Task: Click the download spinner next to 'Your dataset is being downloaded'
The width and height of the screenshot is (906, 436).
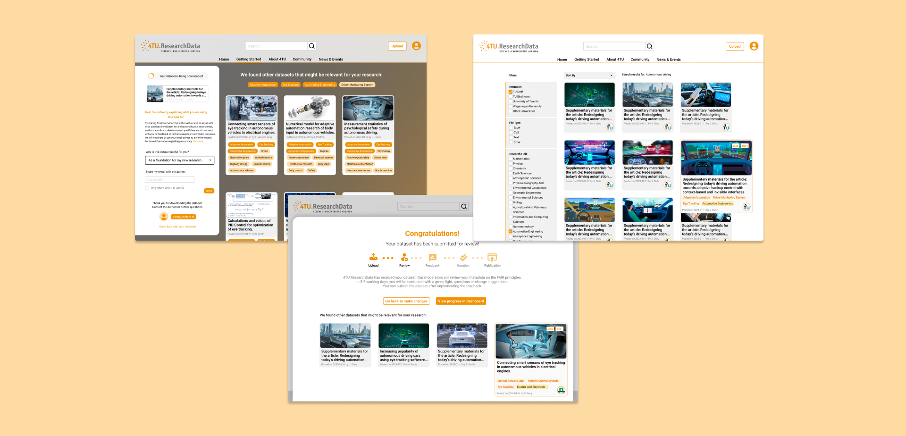Action: 151,76
